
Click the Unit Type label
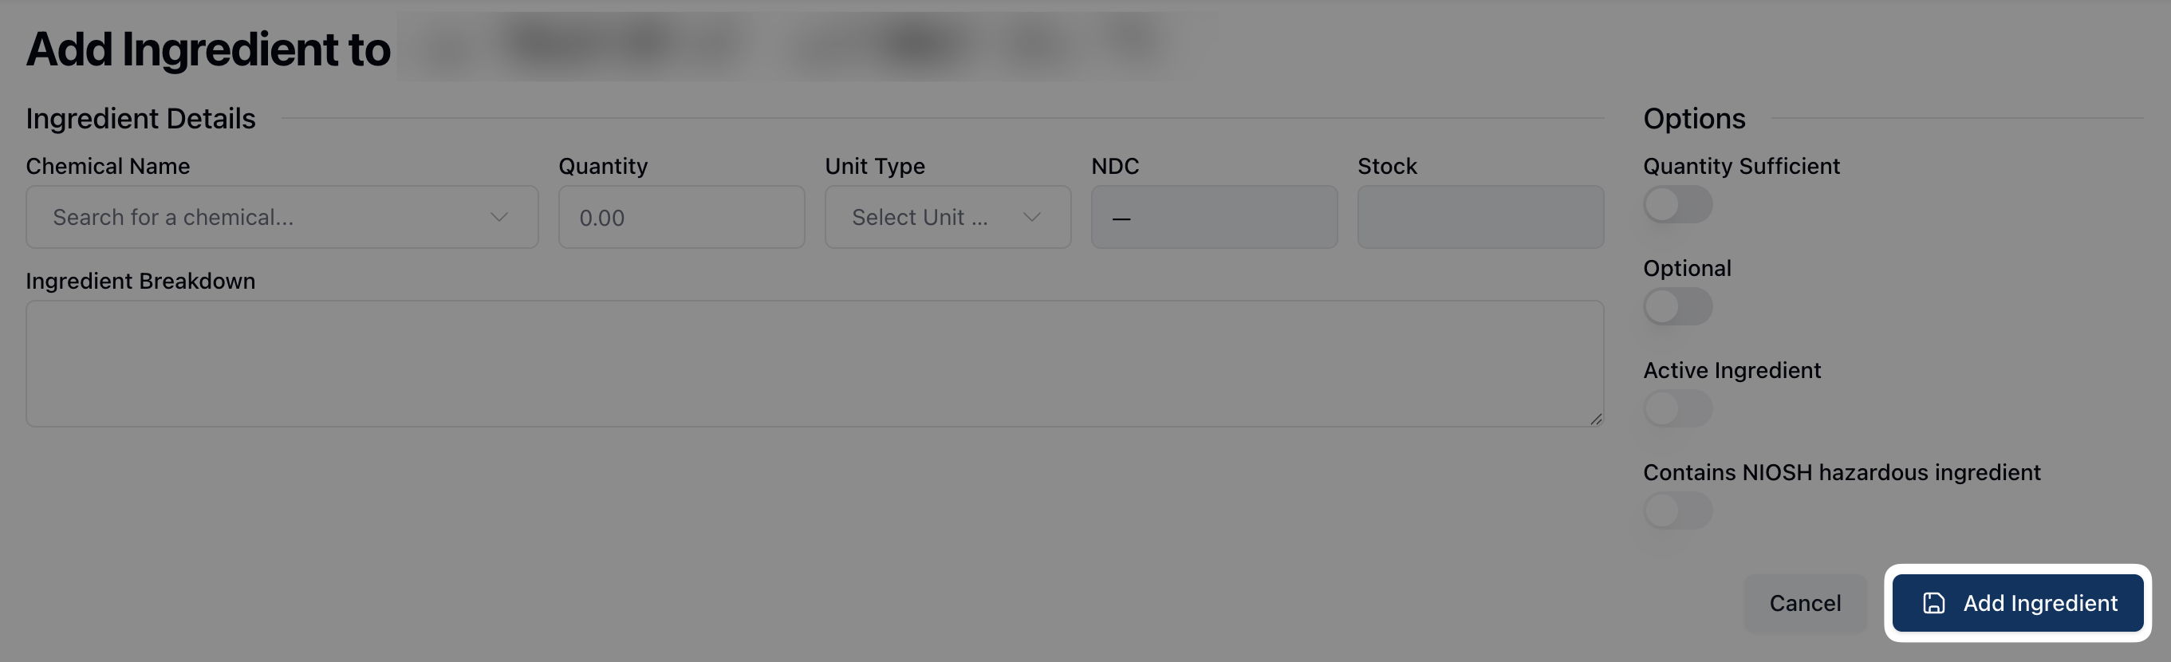click(875, 166)
